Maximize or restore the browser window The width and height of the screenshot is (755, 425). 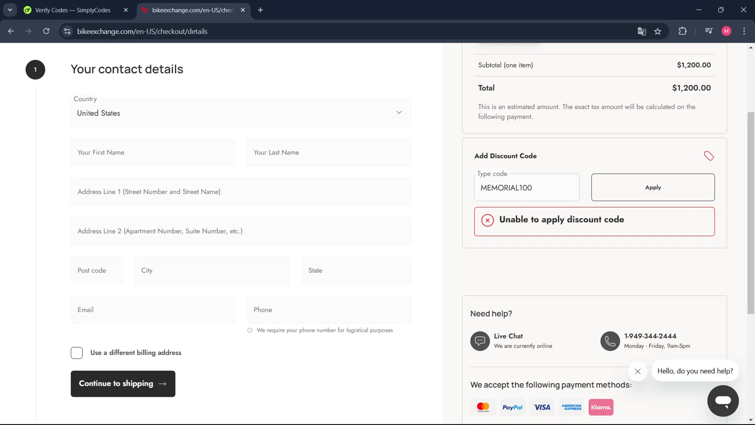click(x=721, y=10)
